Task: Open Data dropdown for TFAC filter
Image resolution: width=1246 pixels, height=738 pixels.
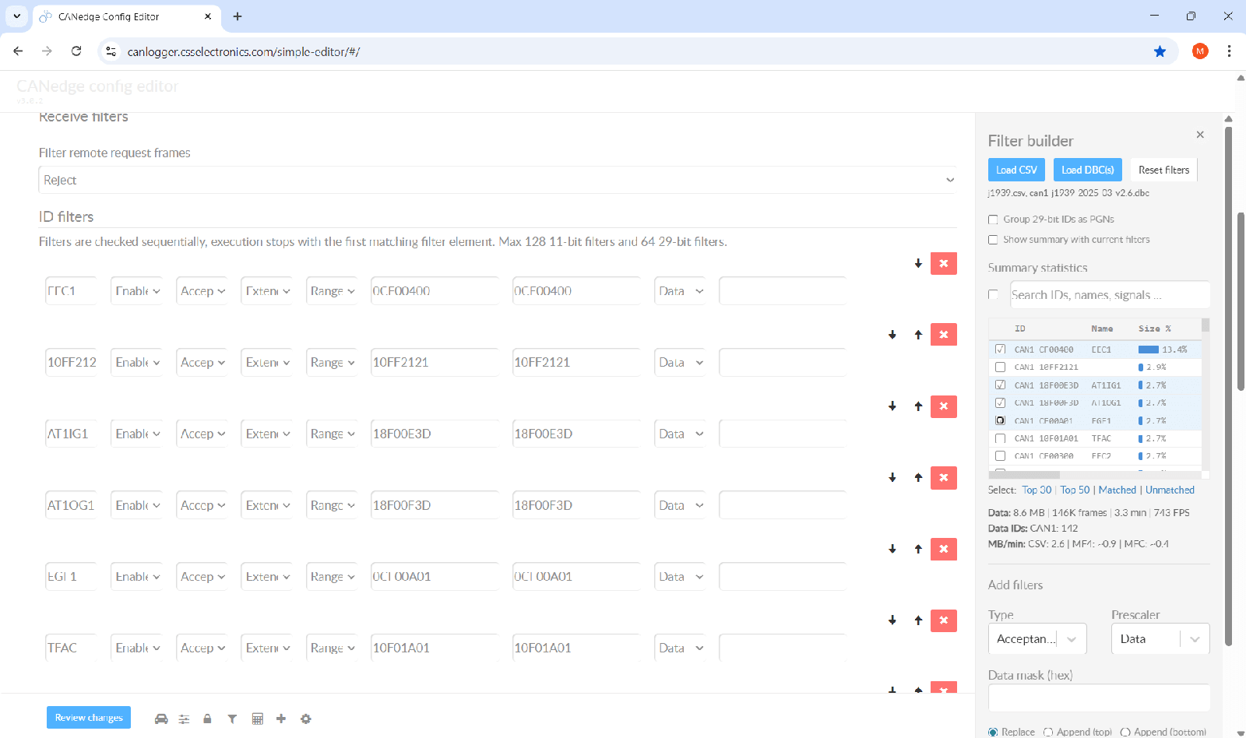Action: coord(680,648)
